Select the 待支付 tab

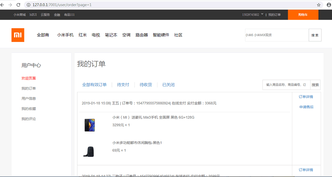point(123,85)
